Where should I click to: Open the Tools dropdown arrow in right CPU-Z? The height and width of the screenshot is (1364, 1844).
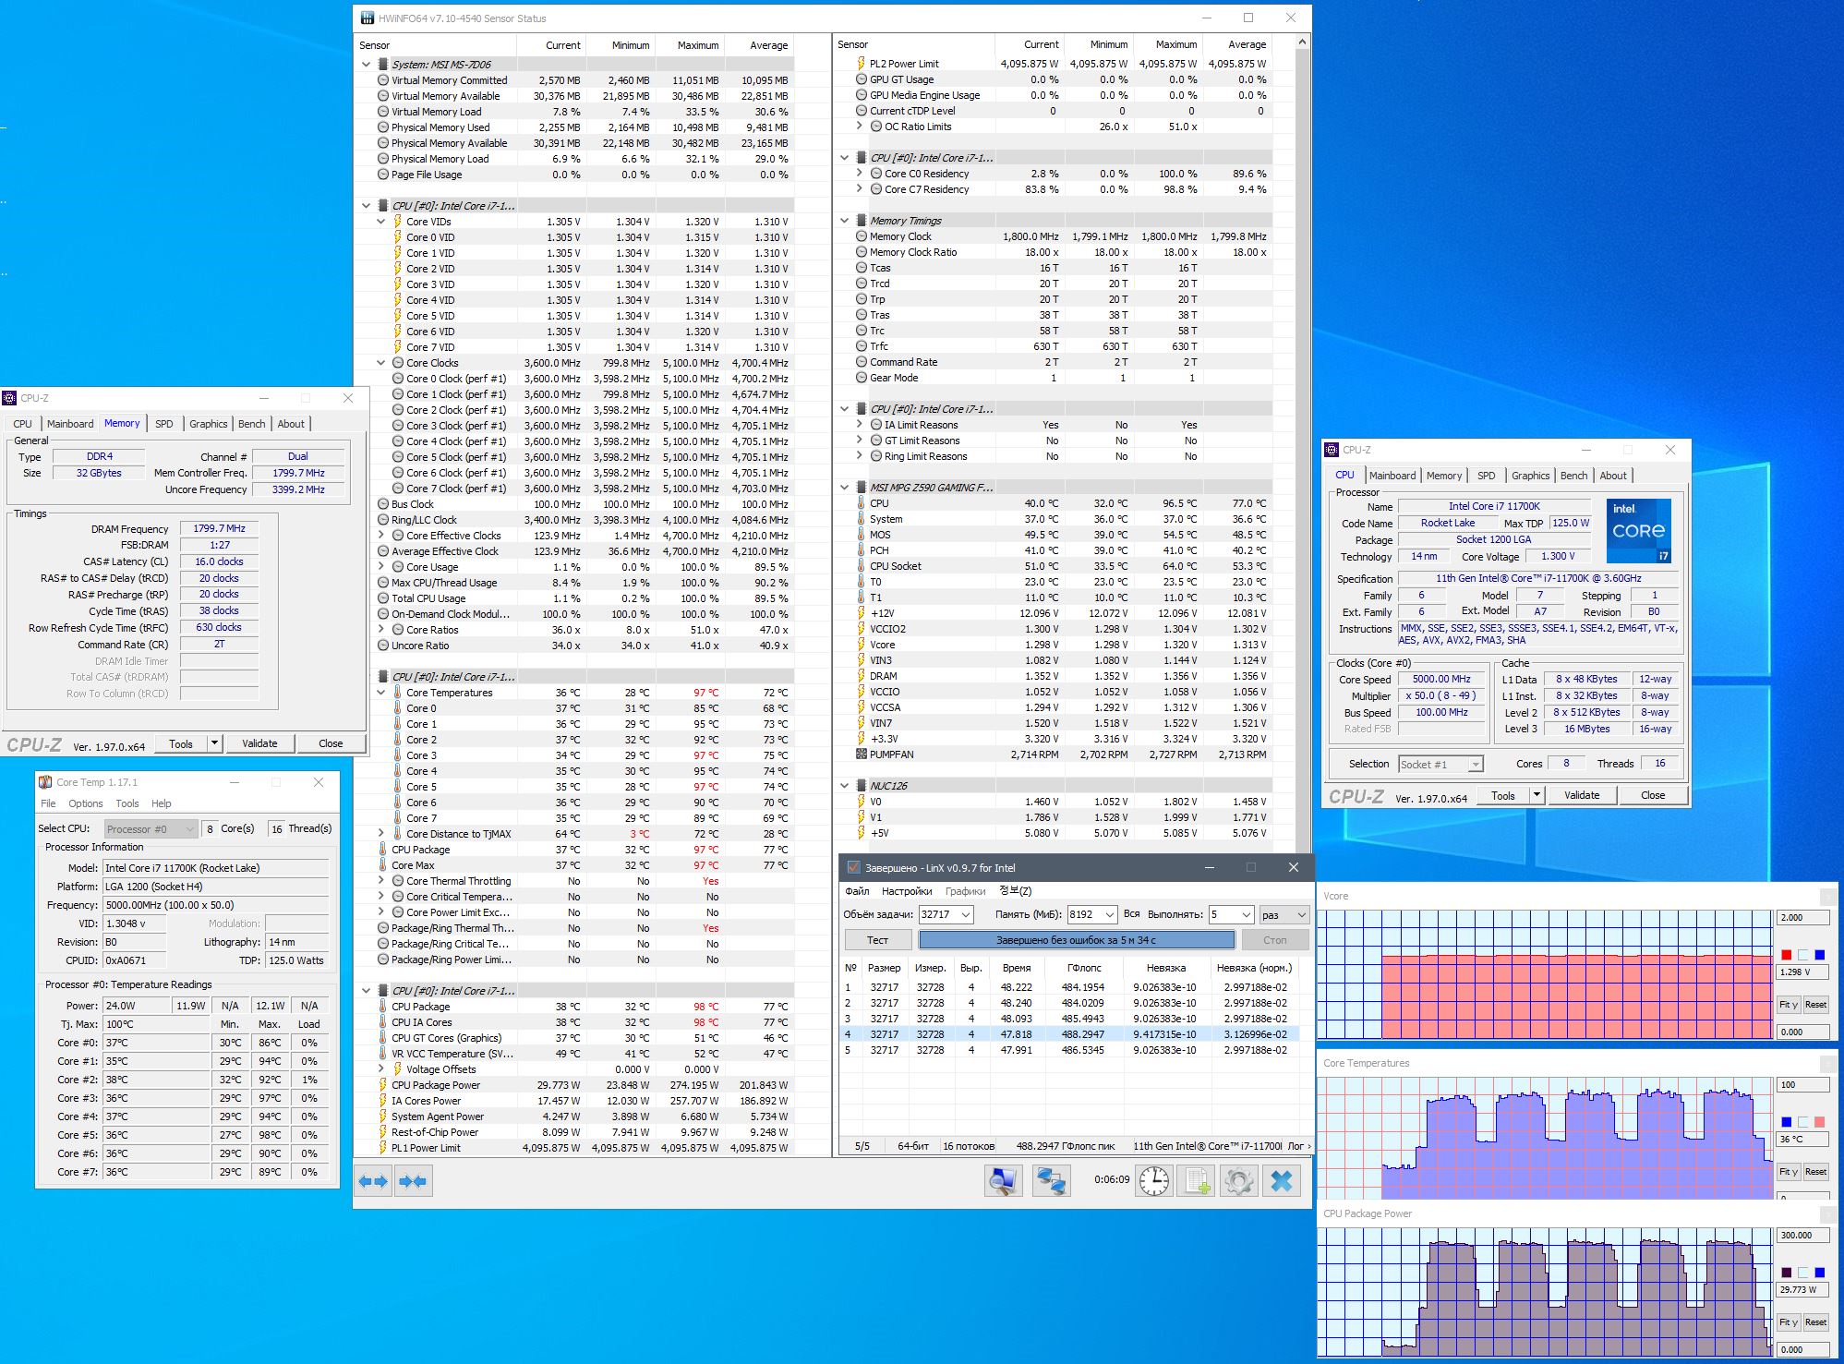pos(1537,795)
